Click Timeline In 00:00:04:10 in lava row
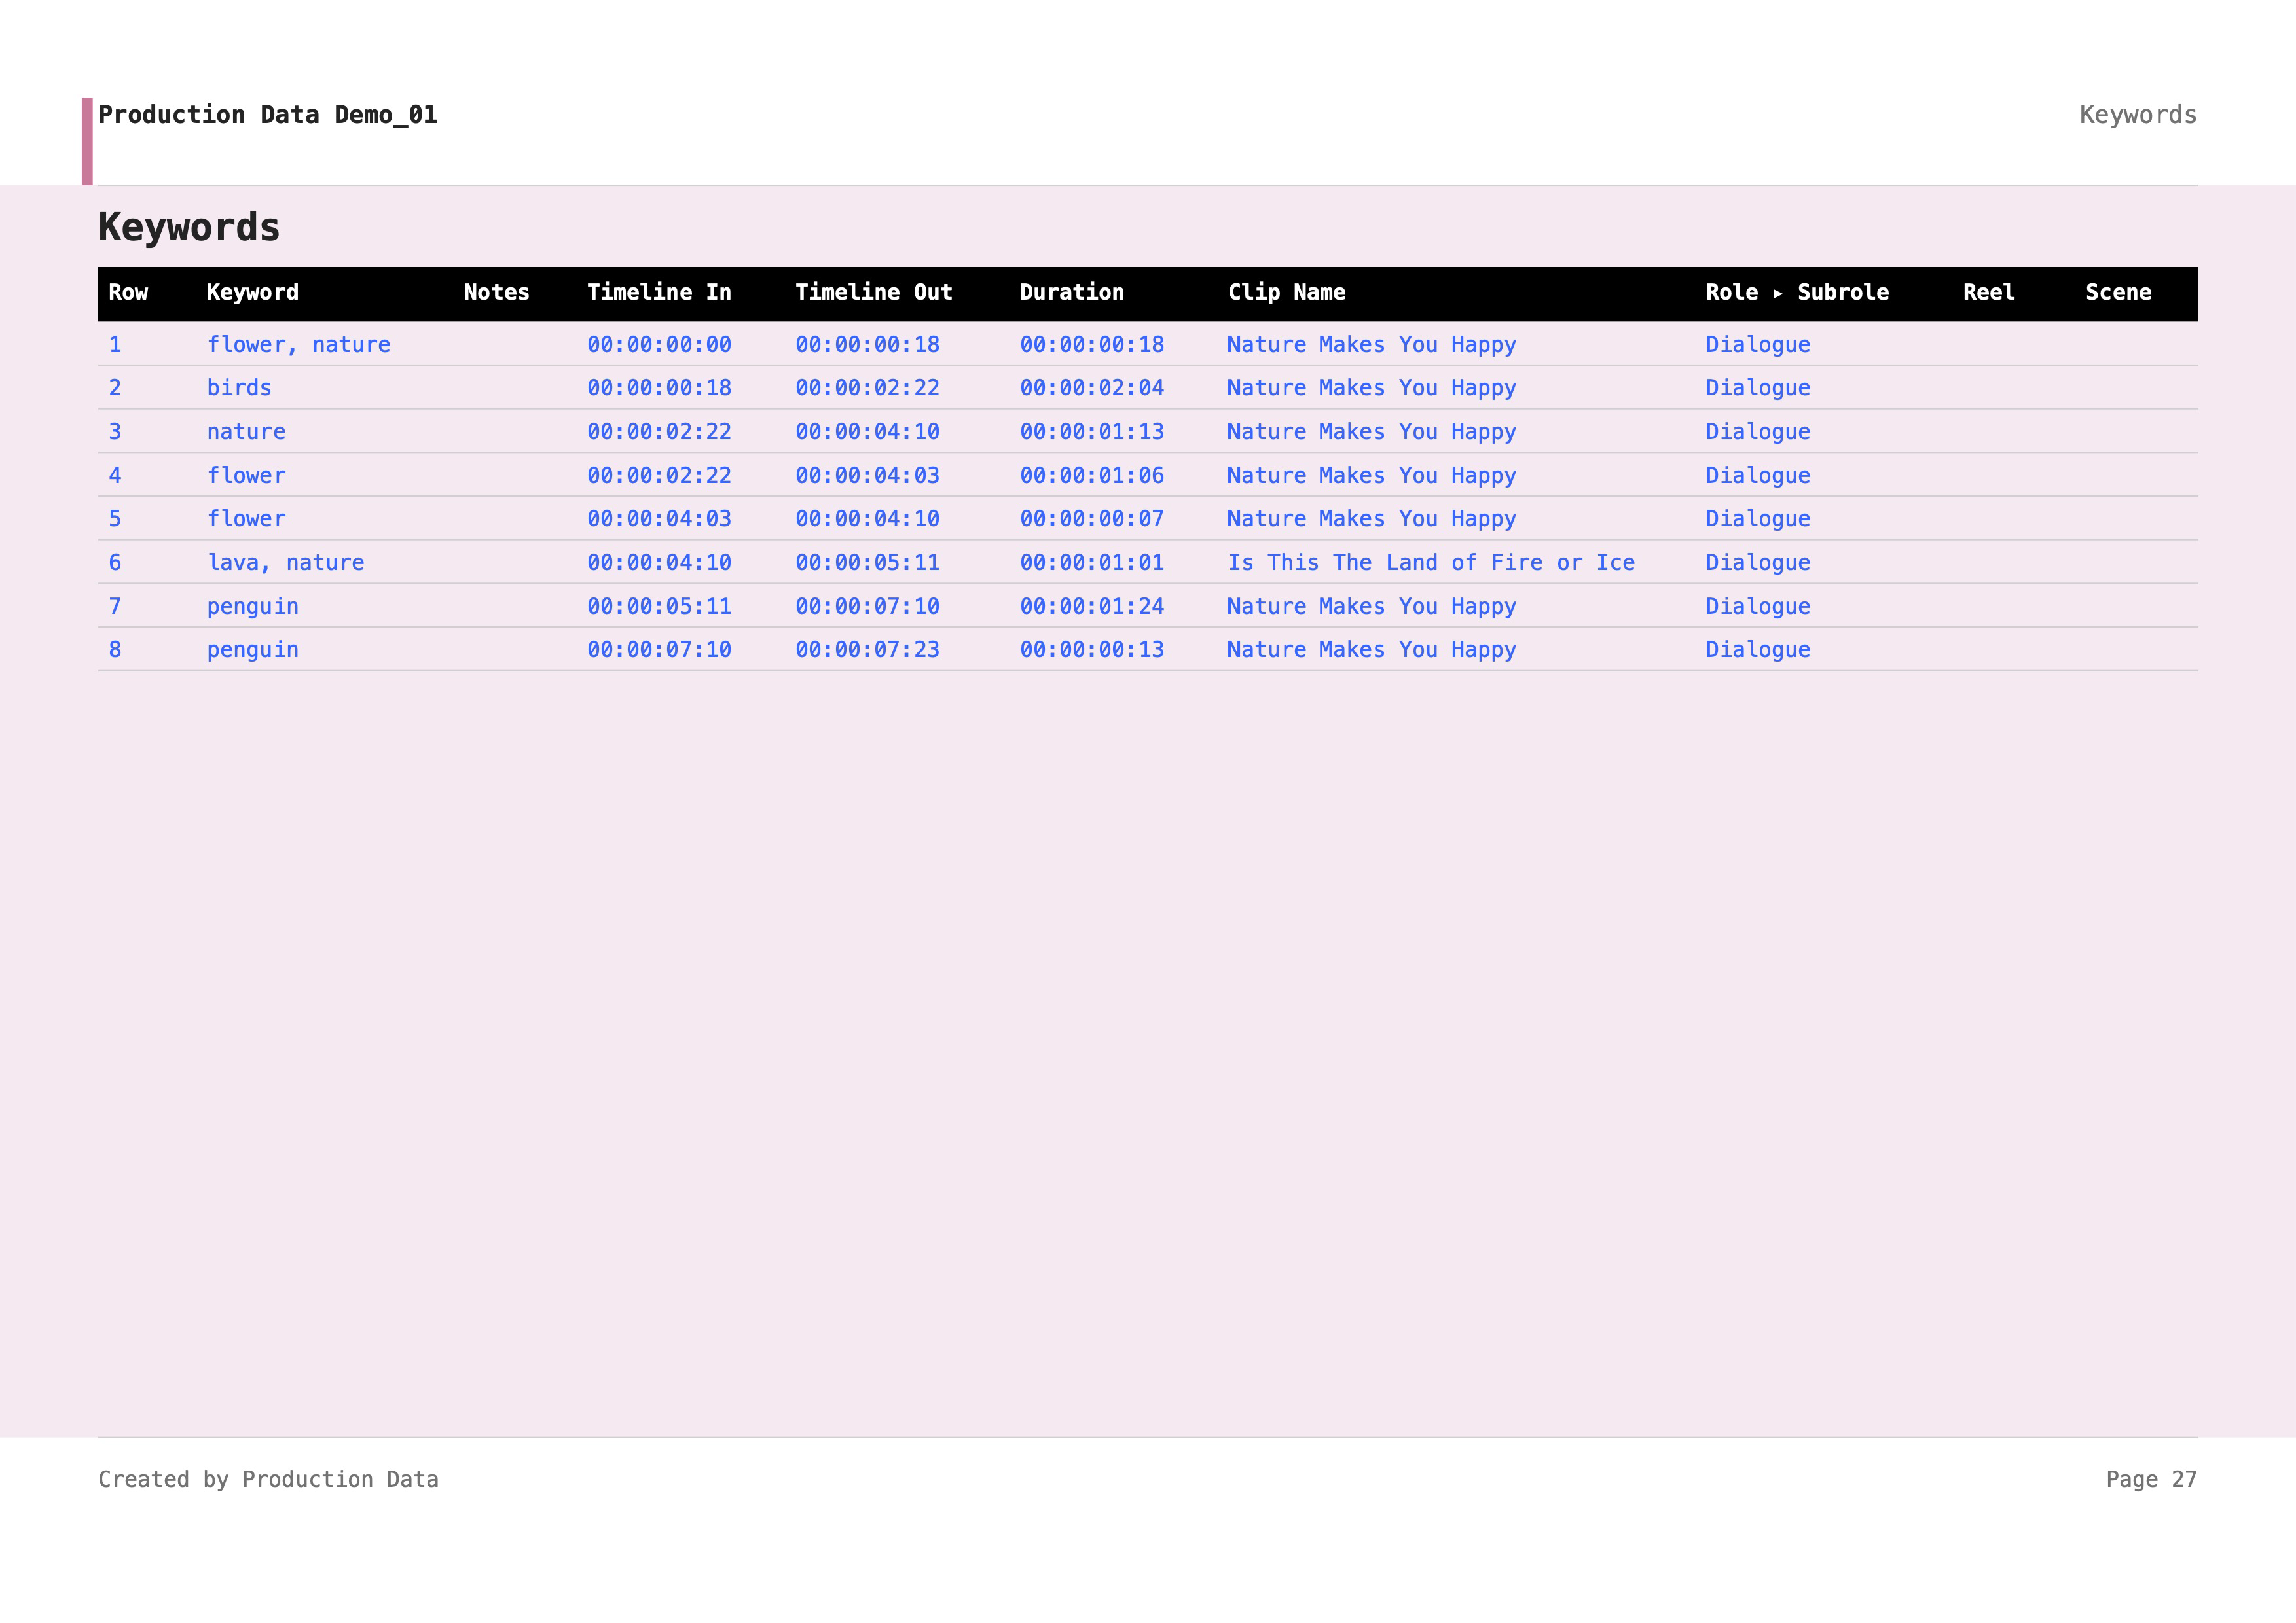The height and width of the screenshot is (1623, 2296). click(x=659, y=563)
